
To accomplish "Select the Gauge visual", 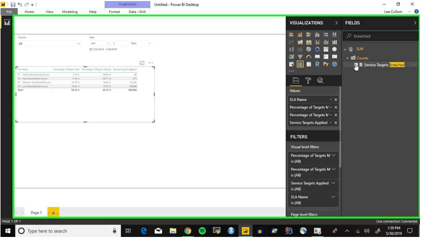I will pos(309,57).
